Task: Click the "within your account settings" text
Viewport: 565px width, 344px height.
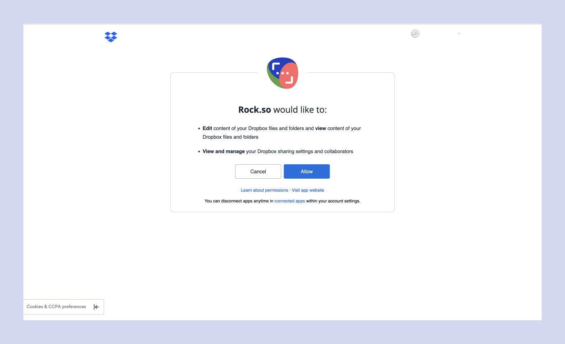Action: click(333, 201)
